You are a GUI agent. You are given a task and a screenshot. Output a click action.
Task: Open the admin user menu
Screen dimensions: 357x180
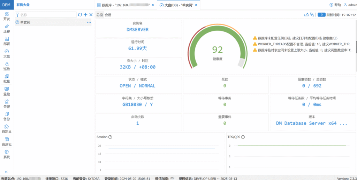coord(350,5)
